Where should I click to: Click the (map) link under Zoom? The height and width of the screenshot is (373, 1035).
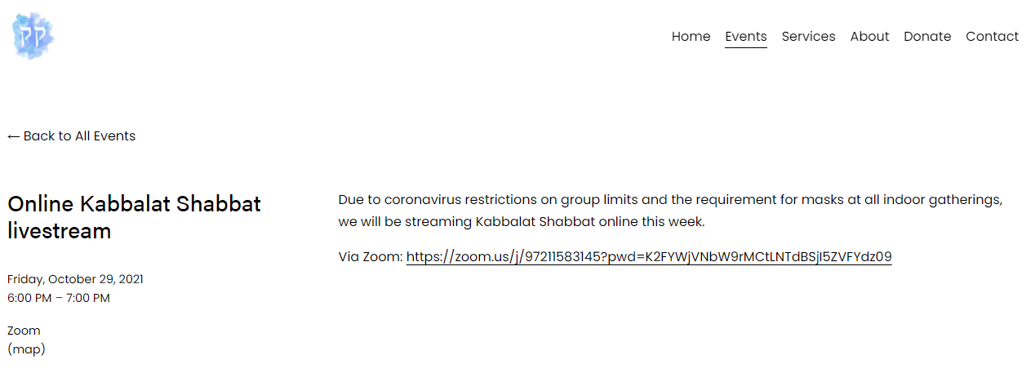pyautogui.click(x=26, y=349)
